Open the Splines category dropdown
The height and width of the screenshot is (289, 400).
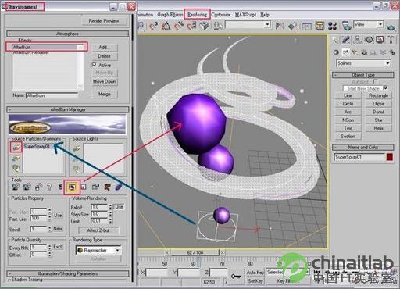pos(363,63)
